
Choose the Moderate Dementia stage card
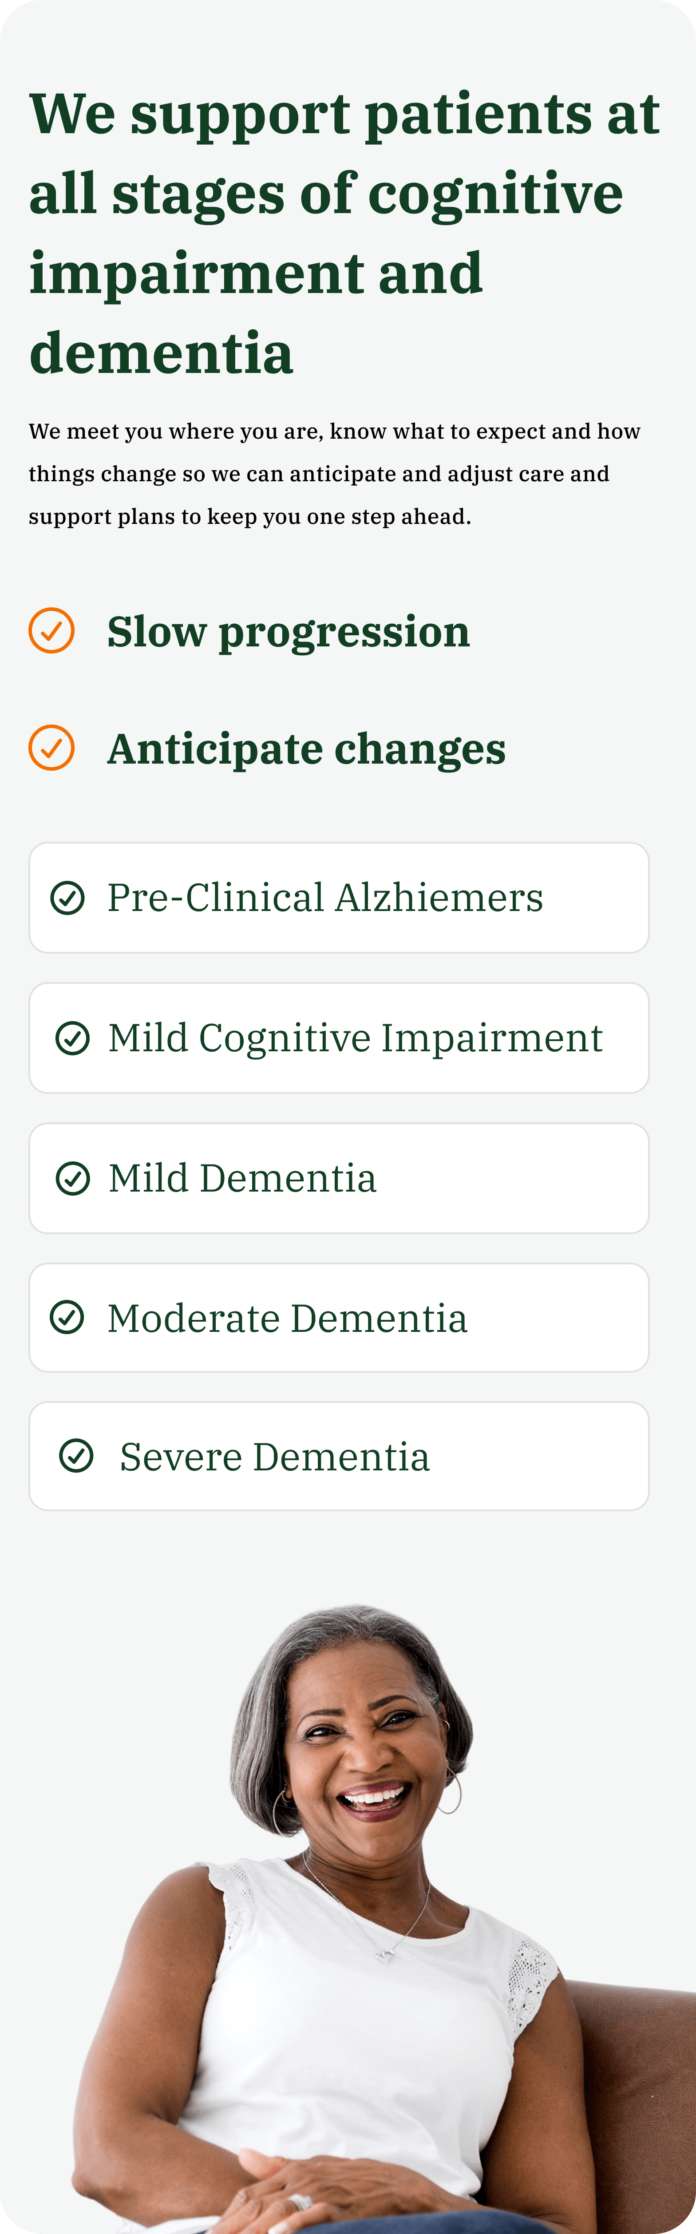coord(339,1317)
